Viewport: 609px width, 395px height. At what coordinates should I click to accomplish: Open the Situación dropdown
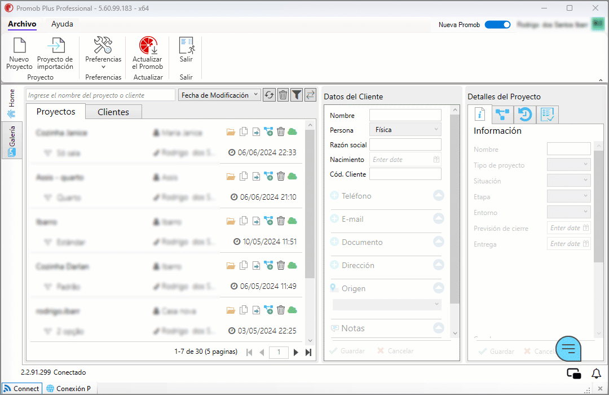[568, 181]
